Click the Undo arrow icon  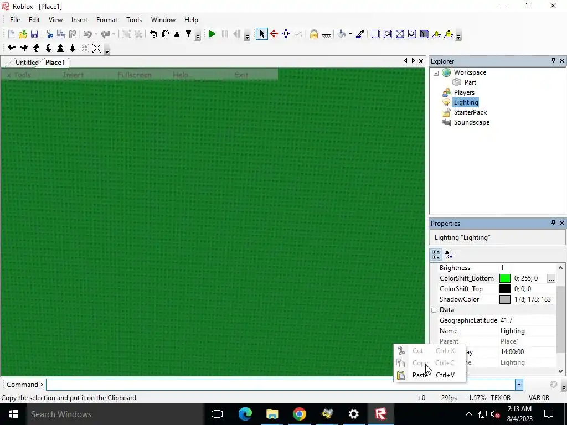pyautogui.click(x=87, y=34)
